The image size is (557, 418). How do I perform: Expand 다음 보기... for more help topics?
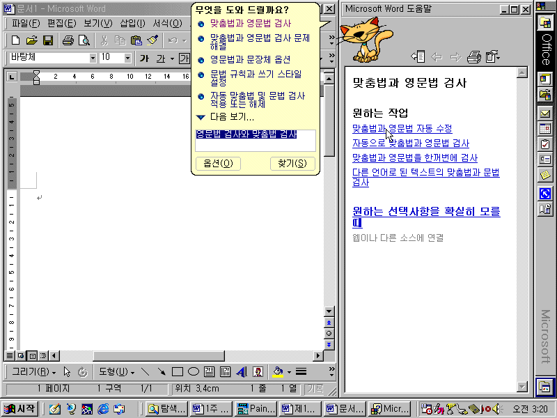tap(225, 117)
